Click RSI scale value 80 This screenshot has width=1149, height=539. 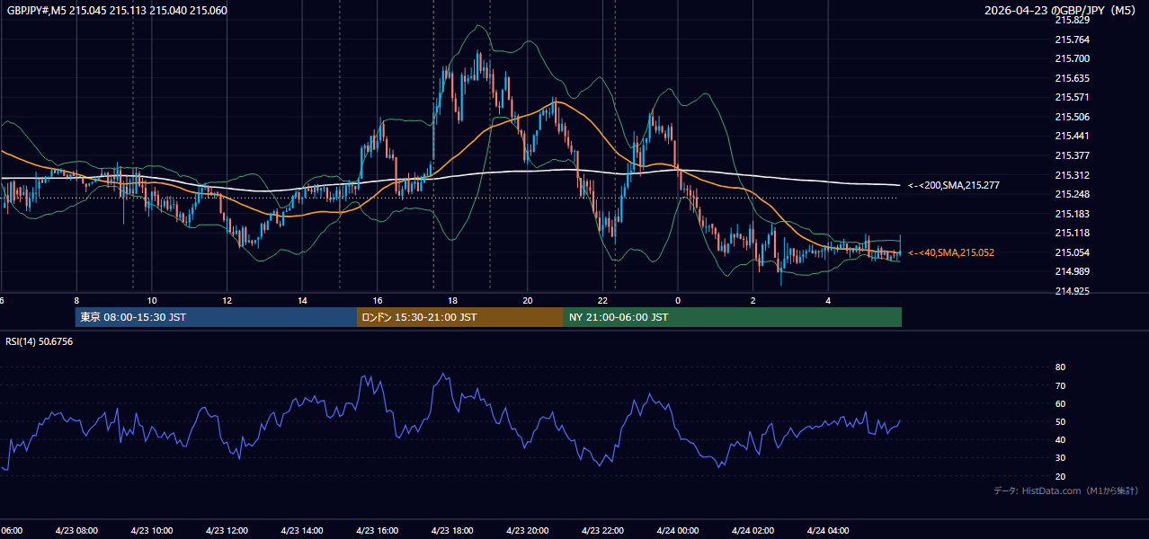1060,367
